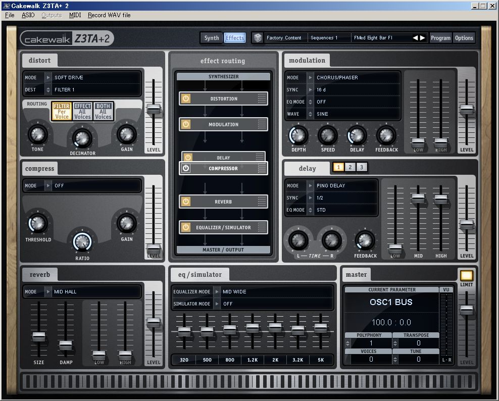Adjust the reverb SIZE slider
Viewport: 499px width, 401px height.
click(x=39, y=336)
